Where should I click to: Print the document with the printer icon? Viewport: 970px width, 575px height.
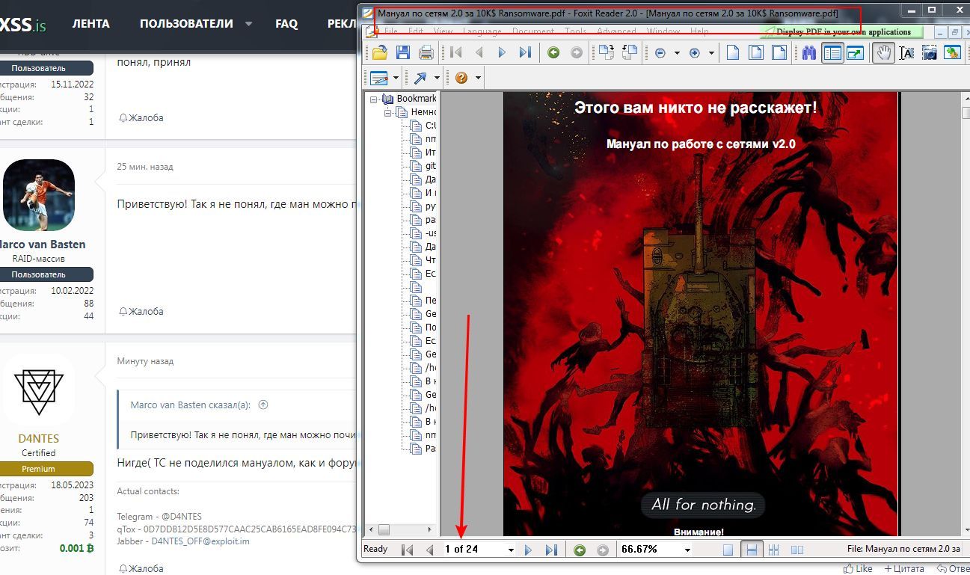tap(426, 53)
